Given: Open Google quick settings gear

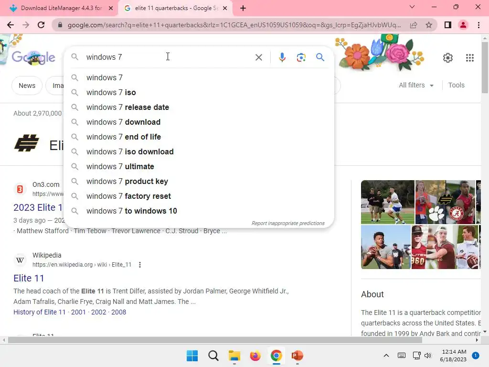Looking at the screenshot, I should [x=448, y=58].
